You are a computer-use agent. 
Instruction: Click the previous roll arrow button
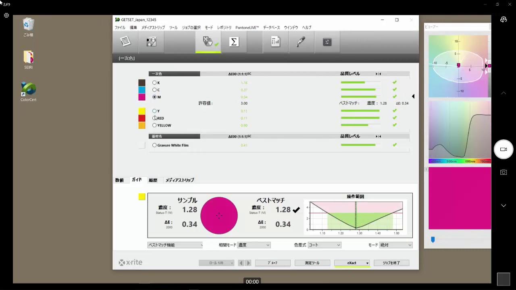click(241, 263)
